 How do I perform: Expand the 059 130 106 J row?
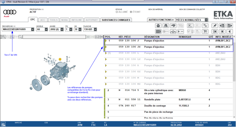pyautogui.click(x=106, y=41)
